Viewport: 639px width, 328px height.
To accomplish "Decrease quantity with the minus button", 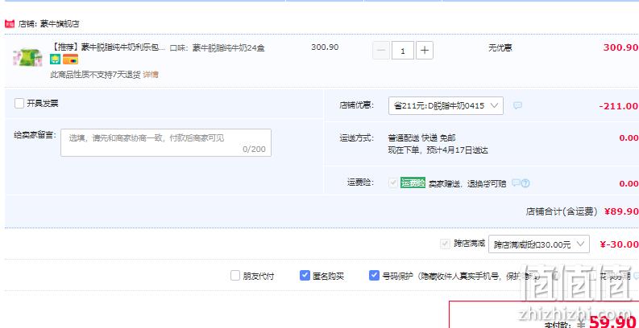I will pyautogui.click(x=381, y=51).
